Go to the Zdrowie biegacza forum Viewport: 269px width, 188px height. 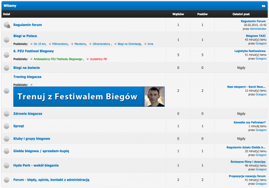28,114
